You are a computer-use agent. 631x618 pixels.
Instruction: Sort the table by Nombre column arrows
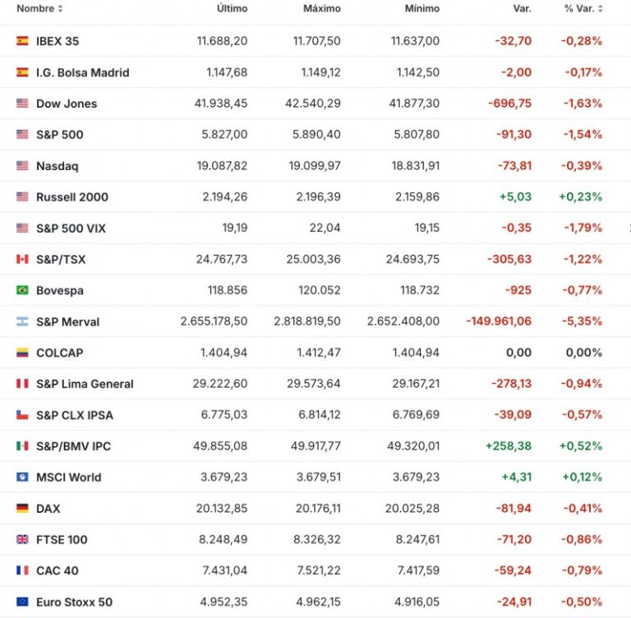[x=60, y=8]
